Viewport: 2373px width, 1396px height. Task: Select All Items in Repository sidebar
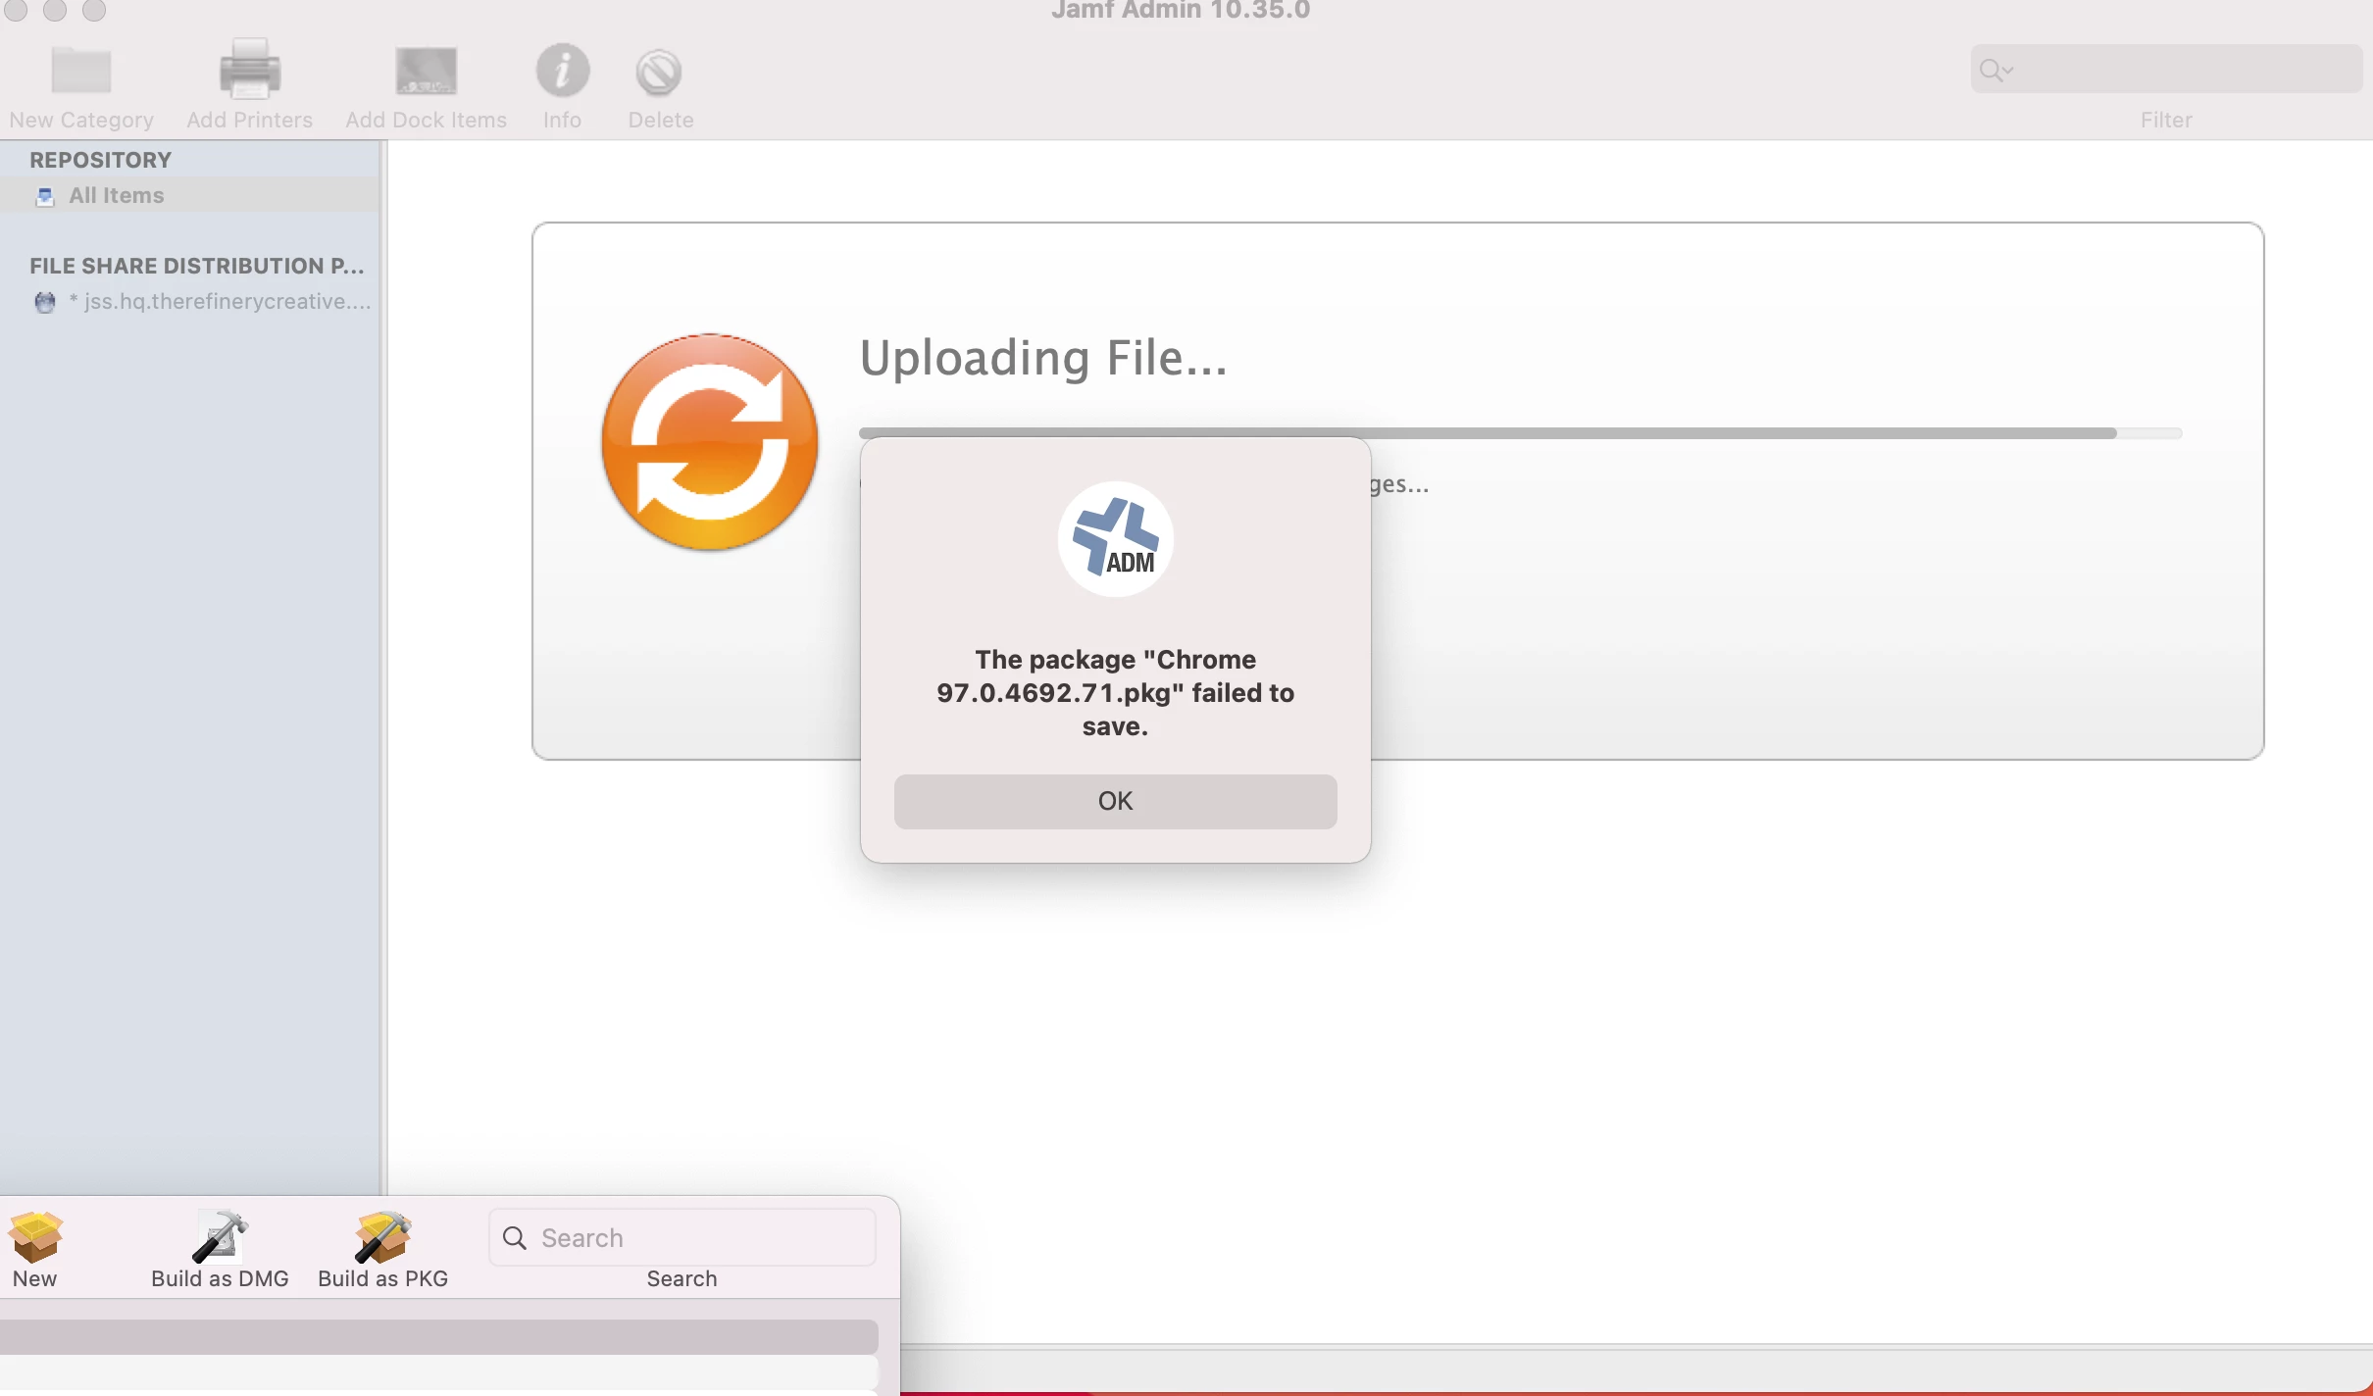click(x=190, y=195)
